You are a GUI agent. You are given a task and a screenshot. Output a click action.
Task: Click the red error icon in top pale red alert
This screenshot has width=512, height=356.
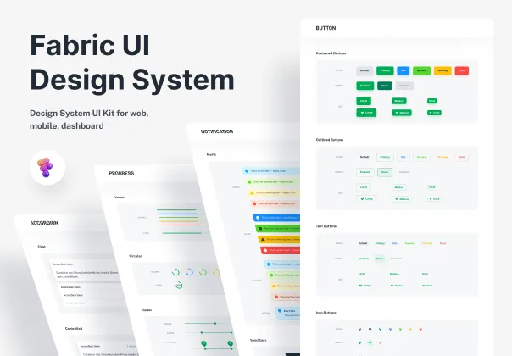tap(254, 203)
